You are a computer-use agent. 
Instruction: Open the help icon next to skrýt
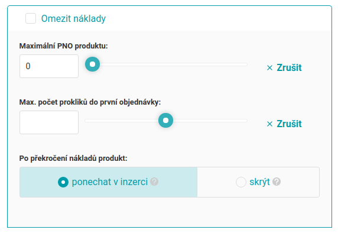(x=277, y=182)
